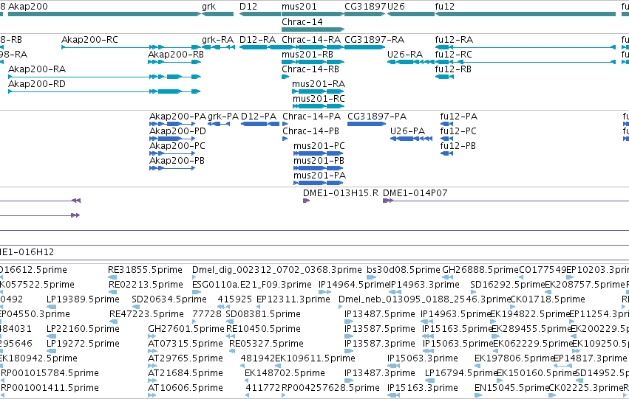Click the fu12-PA label
This screenshot has height=399, width=629.
pyautogui.click(x=458, y=117)
